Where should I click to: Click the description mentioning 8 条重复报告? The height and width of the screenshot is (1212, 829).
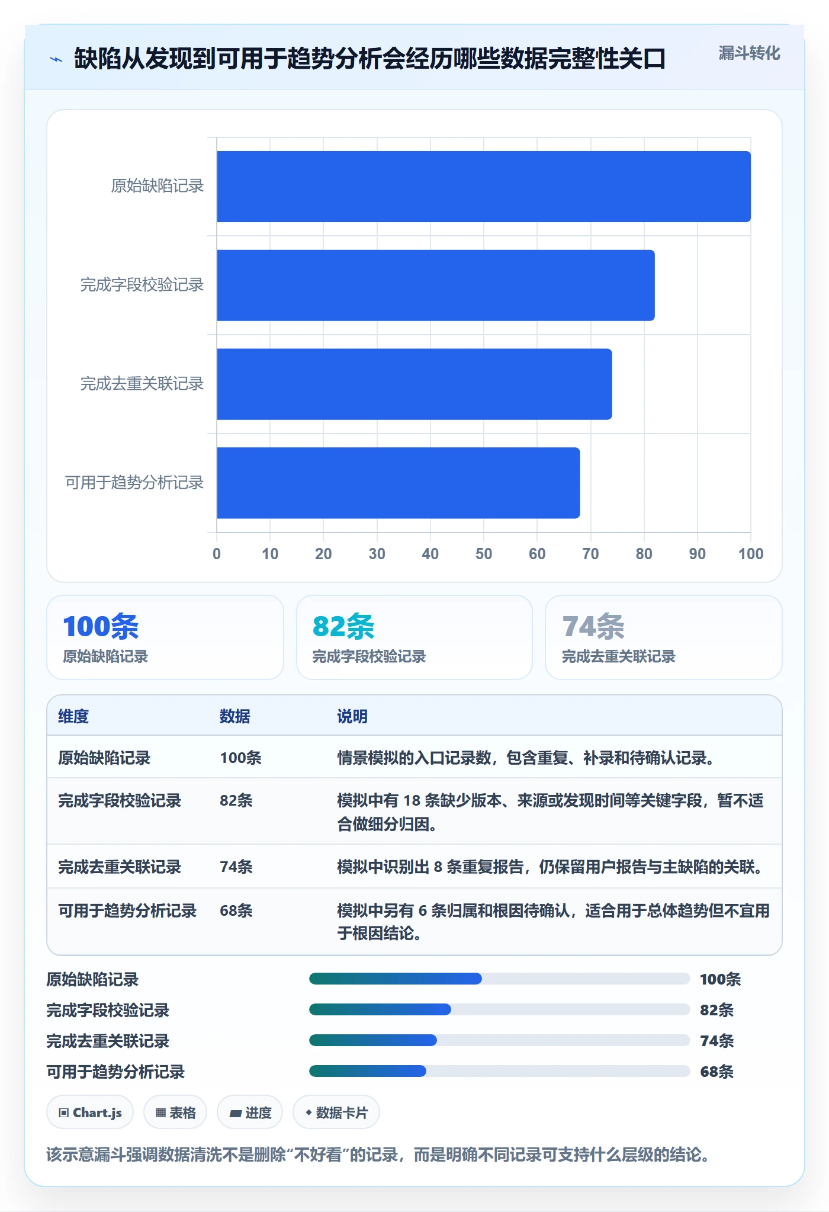550,867
